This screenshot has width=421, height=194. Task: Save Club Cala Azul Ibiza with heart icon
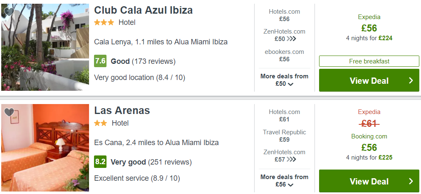(9, 12)
